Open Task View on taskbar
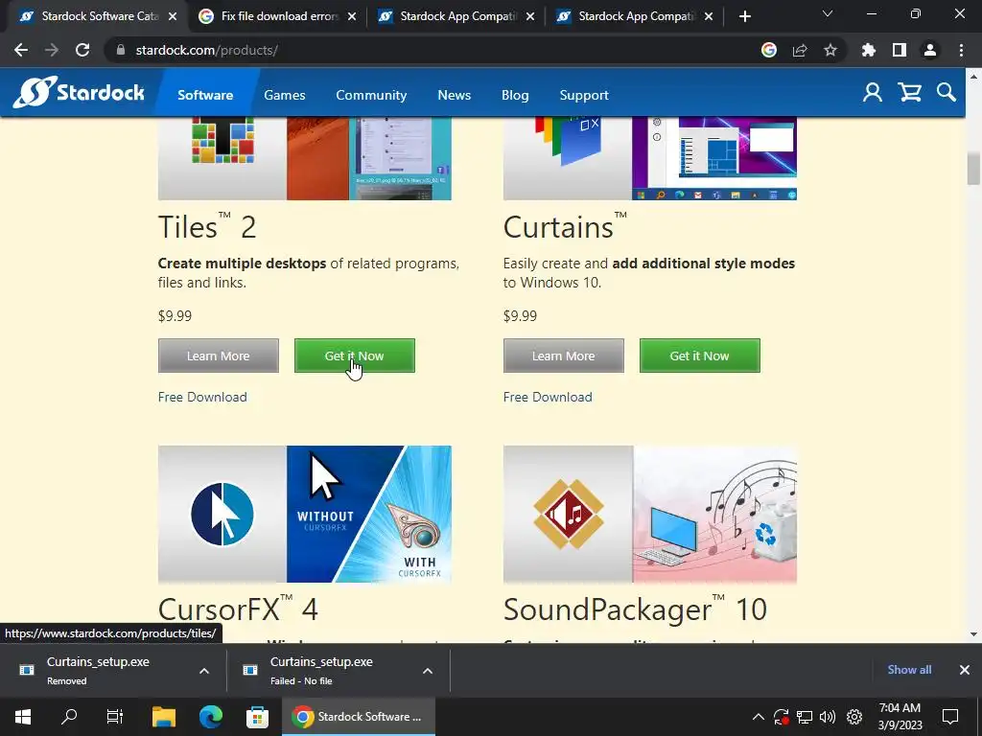The image size is (982, 736). 115,717
